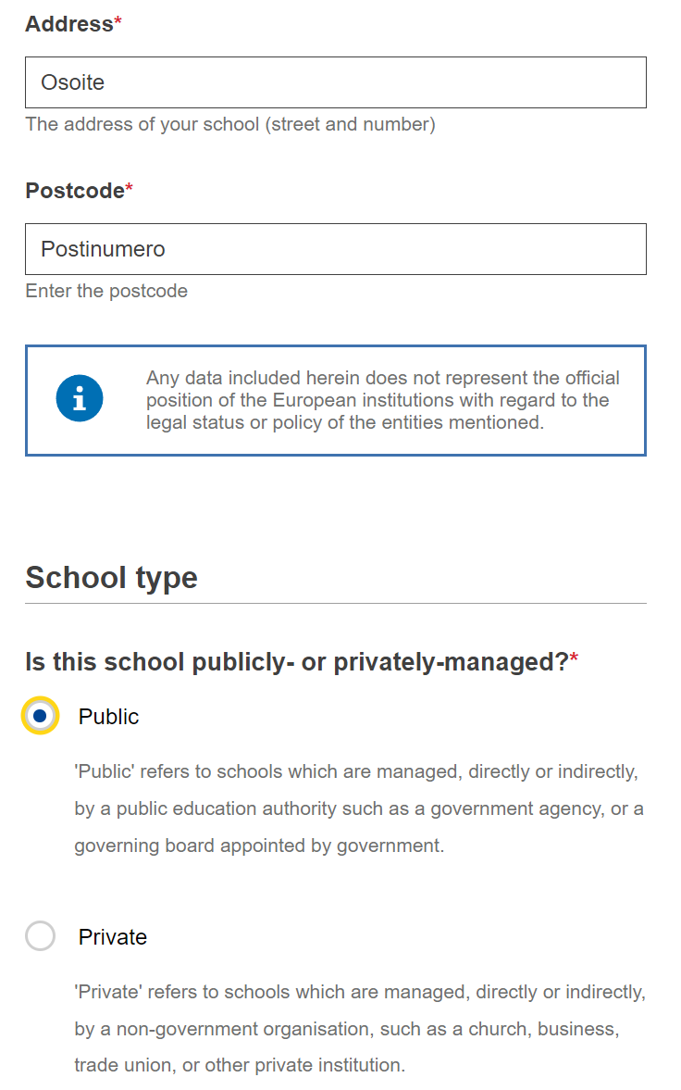Viewport: 681px width, 1090px height.
Task: Click the Postcode field label
Action: 75,191
